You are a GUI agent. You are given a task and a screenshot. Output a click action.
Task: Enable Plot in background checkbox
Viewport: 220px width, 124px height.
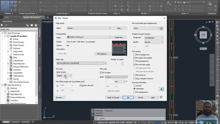(134, 54)
